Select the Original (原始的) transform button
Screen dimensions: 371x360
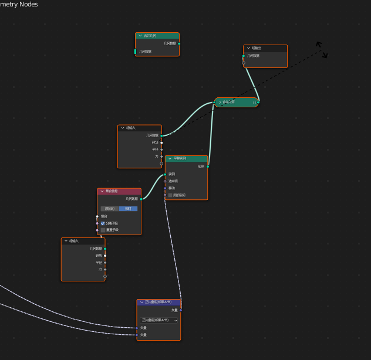(x=110, y=208)
